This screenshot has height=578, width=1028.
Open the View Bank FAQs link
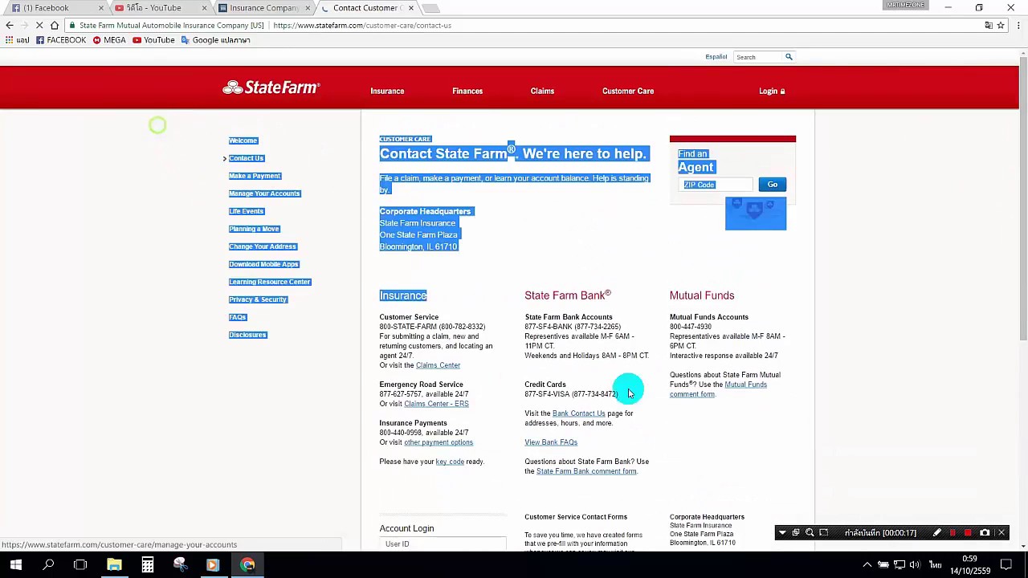point(551,442)
